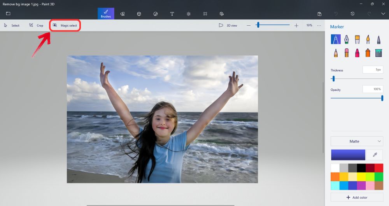Open the Text tool
The image size is (389, 206).
point(172,14)
